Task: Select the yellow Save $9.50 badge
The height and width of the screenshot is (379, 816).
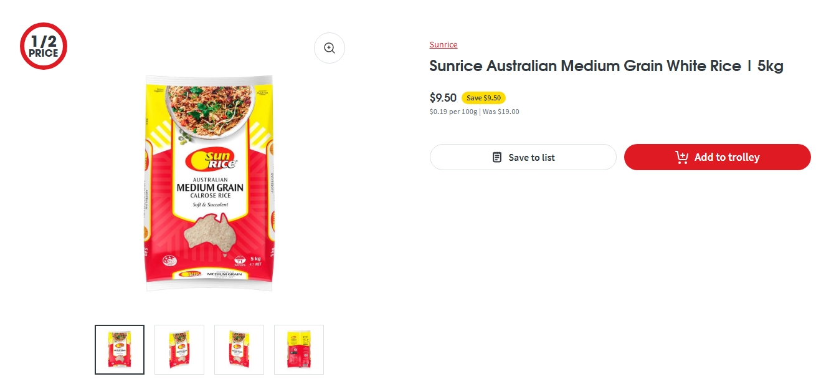Action: [x=484, y=98]
